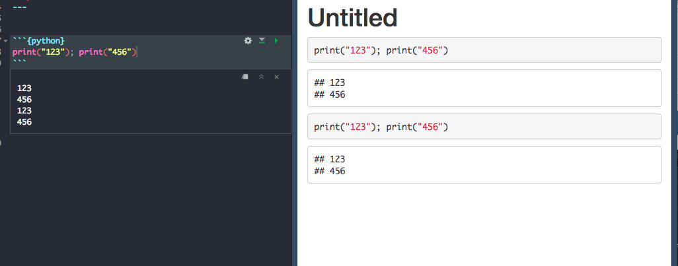Viewport: 678px width, 266px height.
Task: Click the ```{python} chunk header line
Action: coord(39,40)
